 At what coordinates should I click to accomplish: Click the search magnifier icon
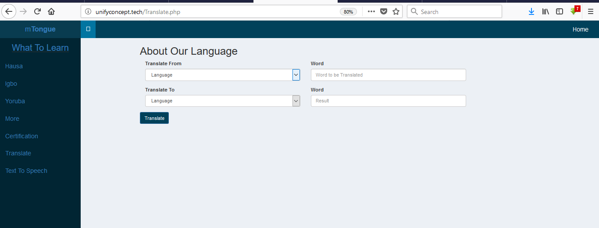[x=414, y=12]
